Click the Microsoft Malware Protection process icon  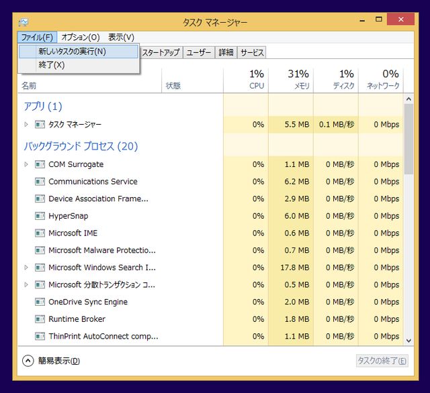pyautogui.click(x=40, y=250)
